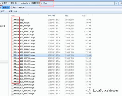Select file name Model_L22_00130t5.osgb
This screenshot has height=96, width=122.
(24, 70)
